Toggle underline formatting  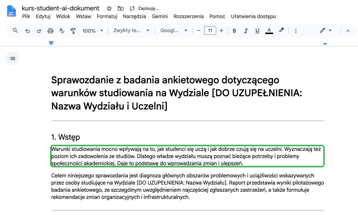[257, 30]
